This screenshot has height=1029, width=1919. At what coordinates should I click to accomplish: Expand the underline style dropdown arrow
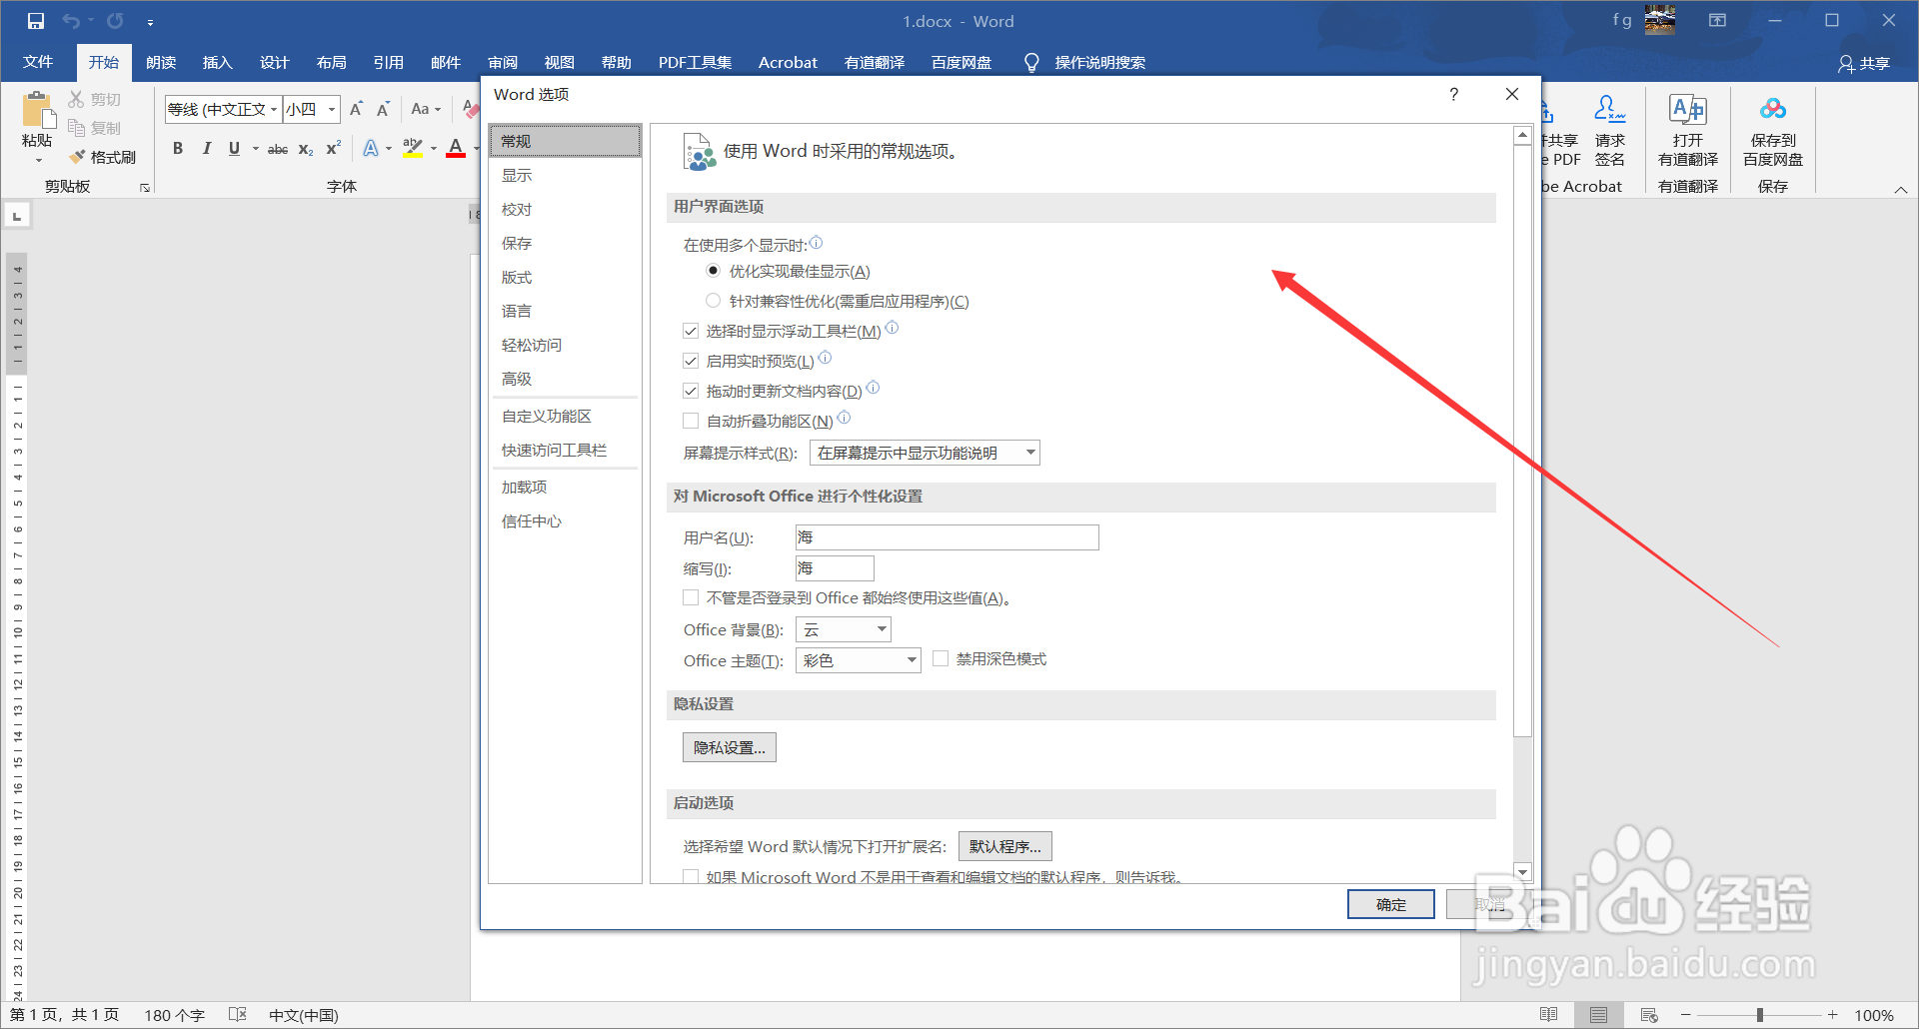tap(256, 148)
